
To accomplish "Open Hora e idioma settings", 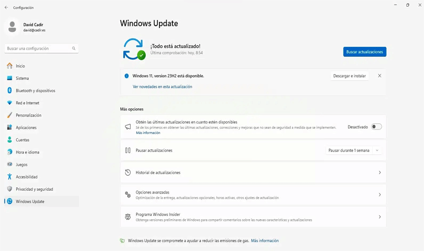I will [x=41, y=152].
